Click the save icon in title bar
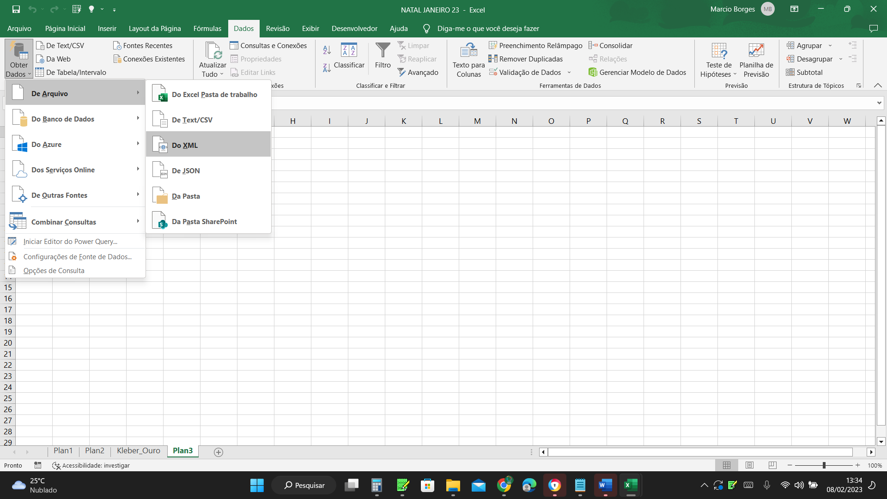 [16, 9]
